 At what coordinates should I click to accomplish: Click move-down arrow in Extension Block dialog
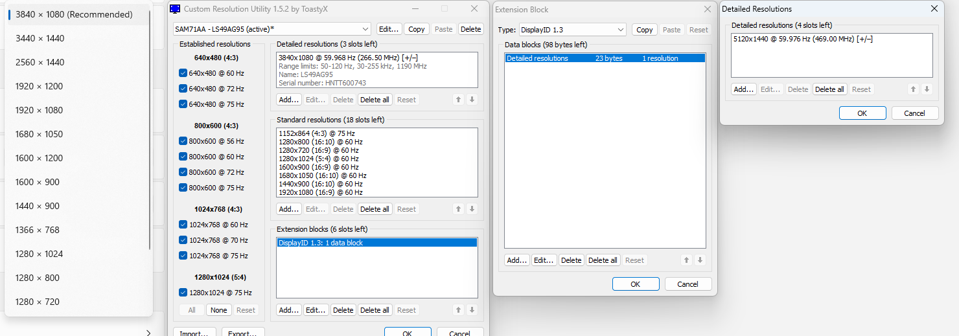[700, 260]
